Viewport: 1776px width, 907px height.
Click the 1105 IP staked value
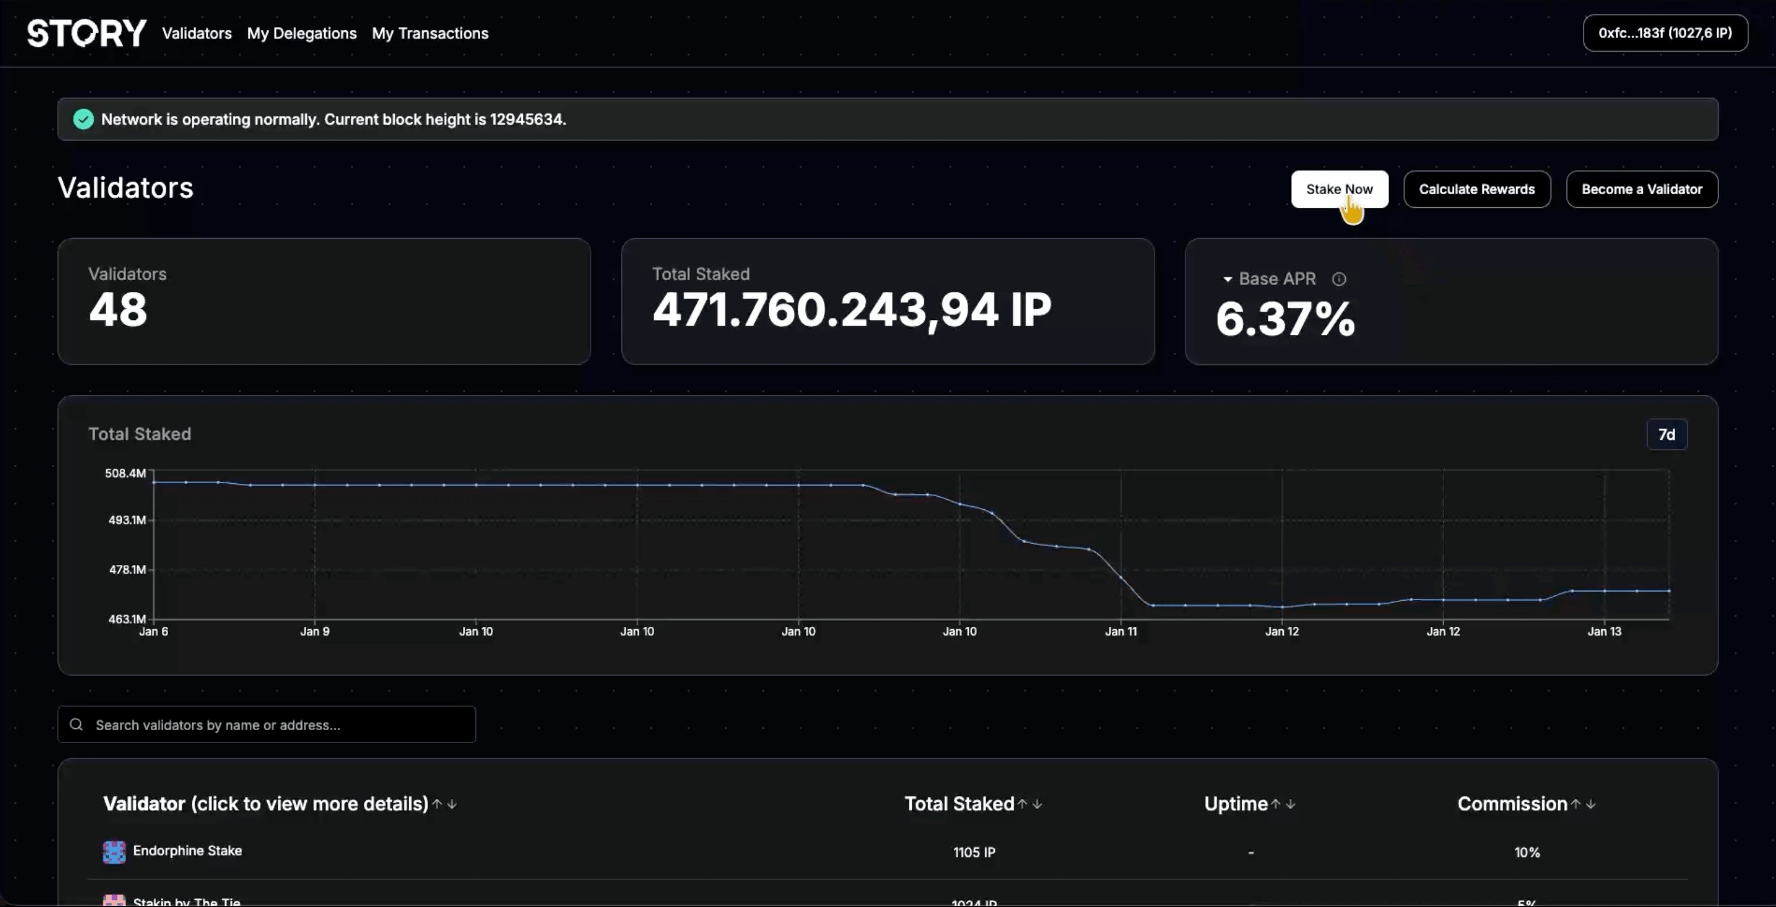[974, 852]
